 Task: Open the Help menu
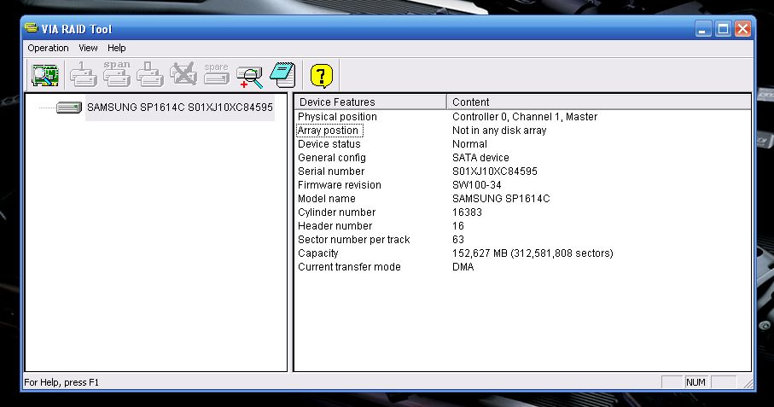[x=117, y=48]
